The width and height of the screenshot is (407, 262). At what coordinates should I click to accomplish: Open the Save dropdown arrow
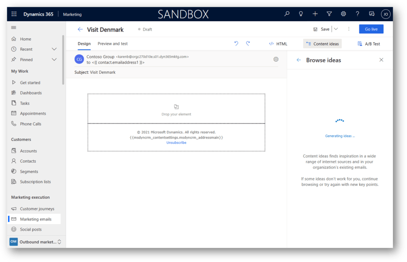point(336,29)
